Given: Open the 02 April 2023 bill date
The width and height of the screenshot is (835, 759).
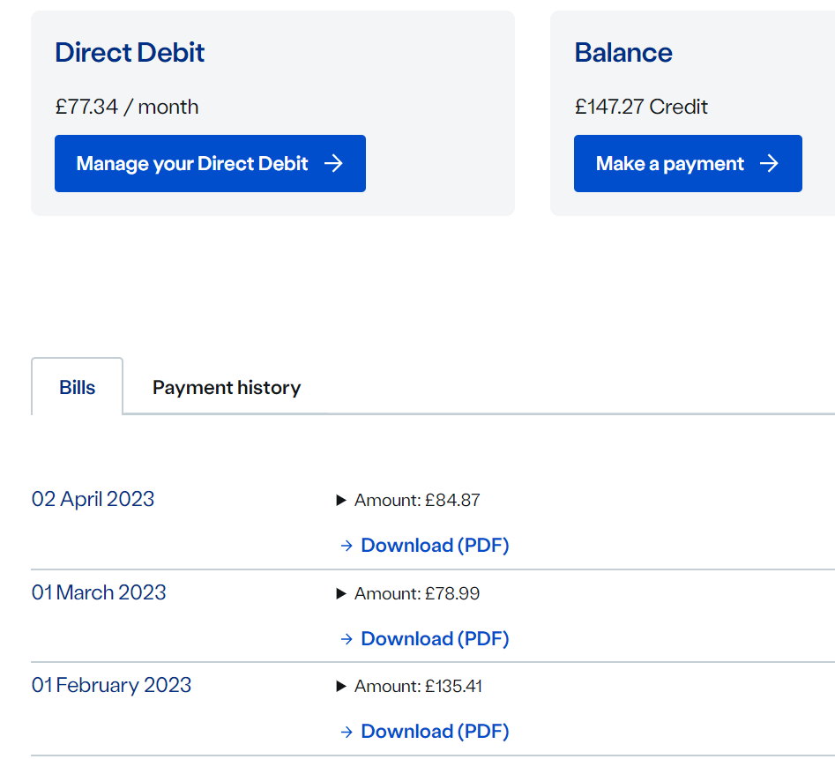Looking at the screenshot, I should tap(93, 499).
